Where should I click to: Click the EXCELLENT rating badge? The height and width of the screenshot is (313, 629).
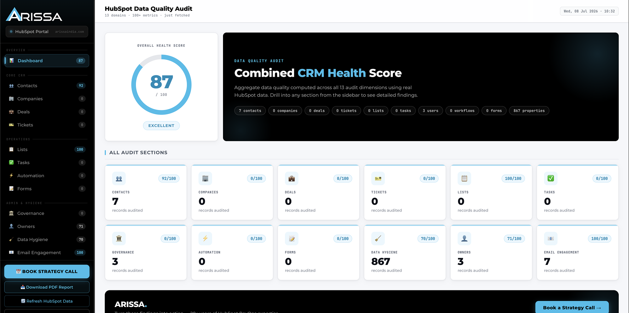click(161, 126)
